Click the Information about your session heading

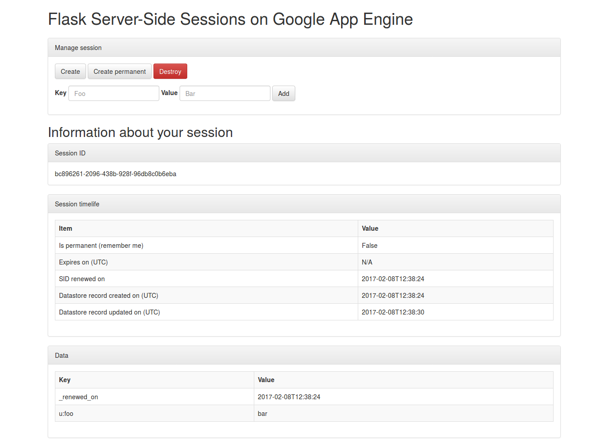[x=140, y=132]
